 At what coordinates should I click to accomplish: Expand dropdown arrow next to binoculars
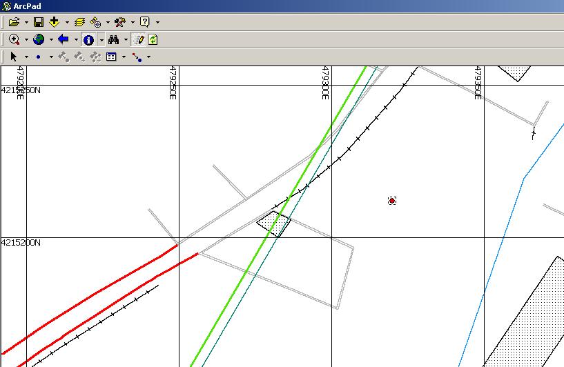126,39
